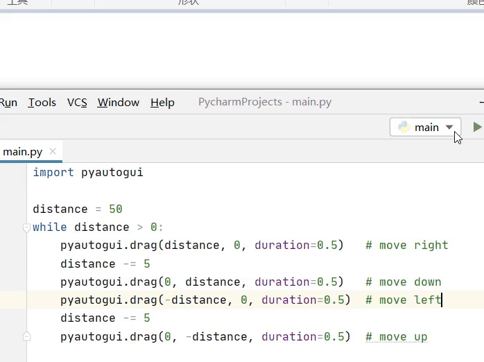Click the first 'distance -= 5' line
The width and height of the screenshot is (484, 362).
pos(105,264)
